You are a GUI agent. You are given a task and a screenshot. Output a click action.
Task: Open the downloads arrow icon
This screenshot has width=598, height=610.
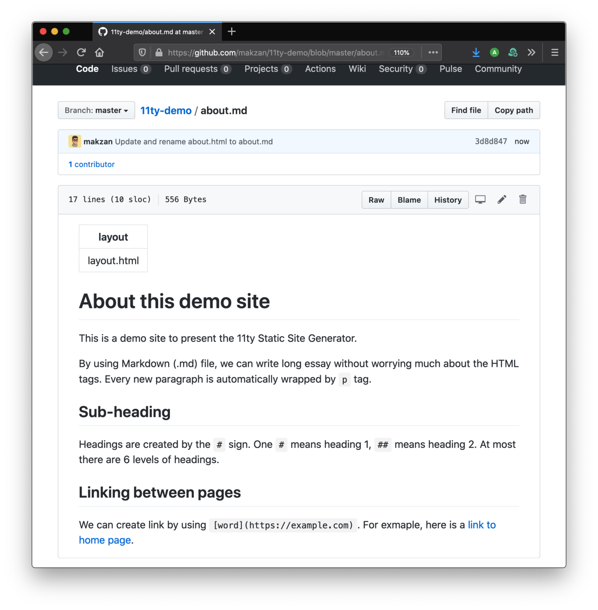[476, 52]
